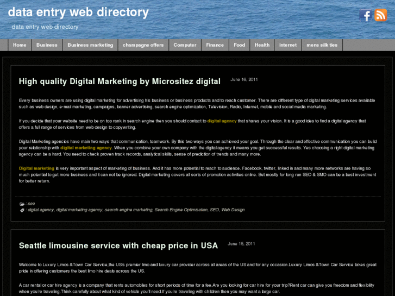Open the 'digital marketing agency' tag link
395x296 pixels.
tap(79, 210)
